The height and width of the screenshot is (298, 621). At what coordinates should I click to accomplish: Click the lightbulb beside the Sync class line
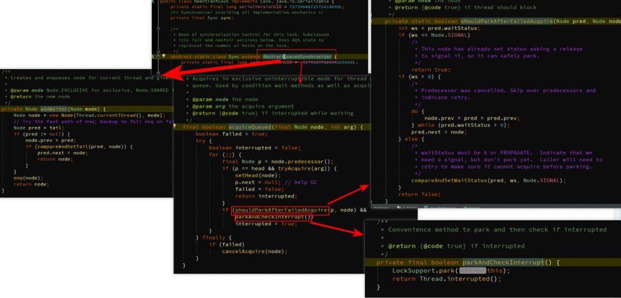[163, 57]
